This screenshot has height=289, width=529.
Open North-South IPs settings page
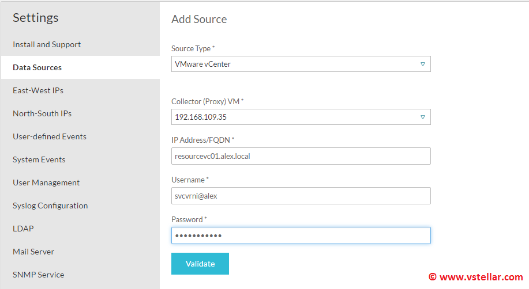pyautogui.click(x=42, y=113)
